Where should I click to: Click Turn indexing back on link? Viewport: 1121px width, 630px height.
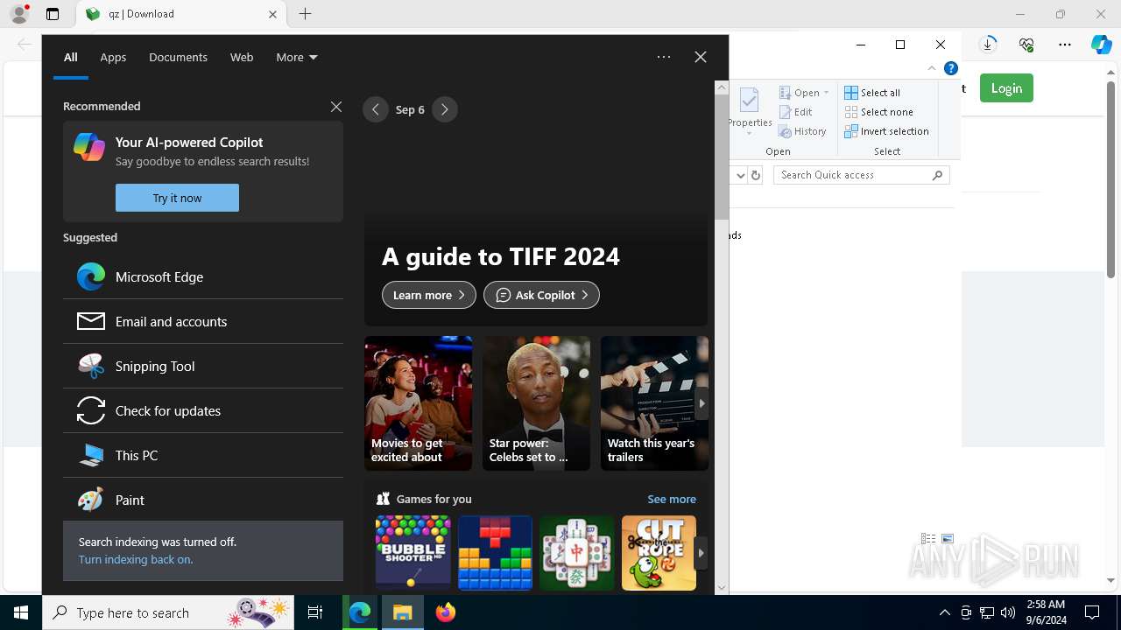click(x=136, y=559)
